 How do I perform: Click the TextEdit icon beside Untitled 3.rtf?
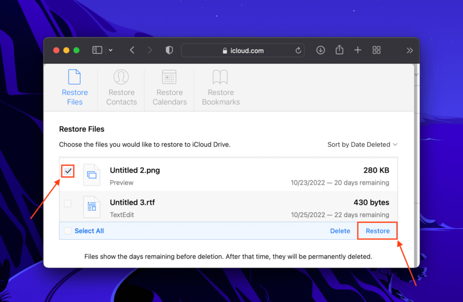pos(91,207)
